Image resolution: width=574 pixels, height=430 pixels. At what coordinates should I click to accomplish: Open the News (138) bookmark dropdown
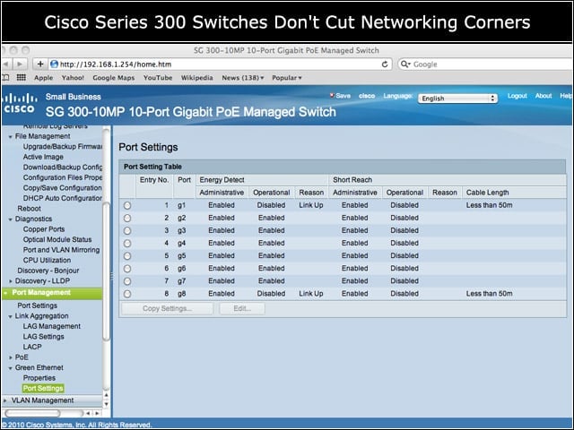(243, 78)
